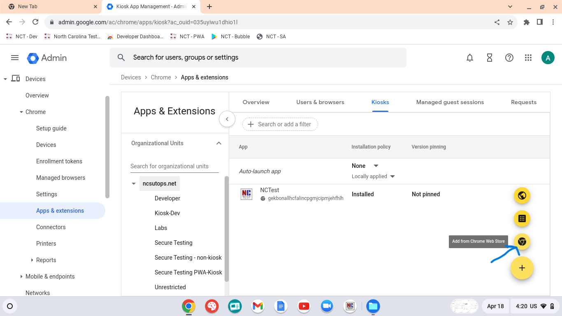Switch to Users & browsers tab
562x316 pixels.
[x=320, y=102]
